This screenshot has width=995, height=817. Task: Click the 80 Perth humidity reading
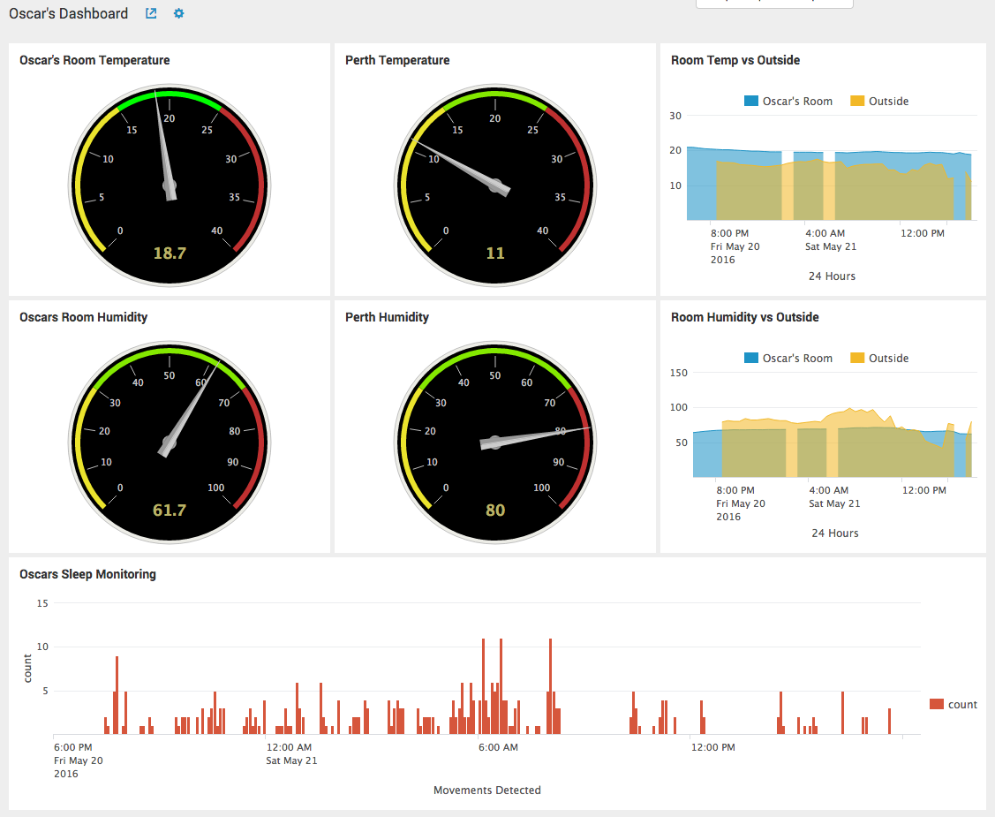coord(495,511)
